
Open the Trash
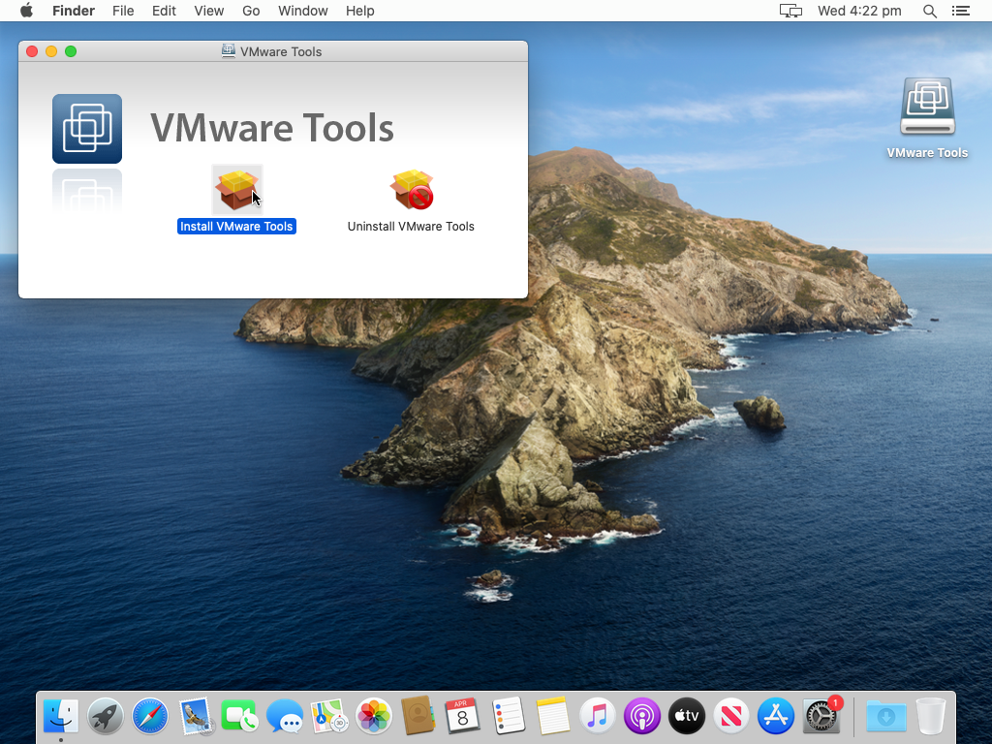pyautogui.click(x=930, y=716)
